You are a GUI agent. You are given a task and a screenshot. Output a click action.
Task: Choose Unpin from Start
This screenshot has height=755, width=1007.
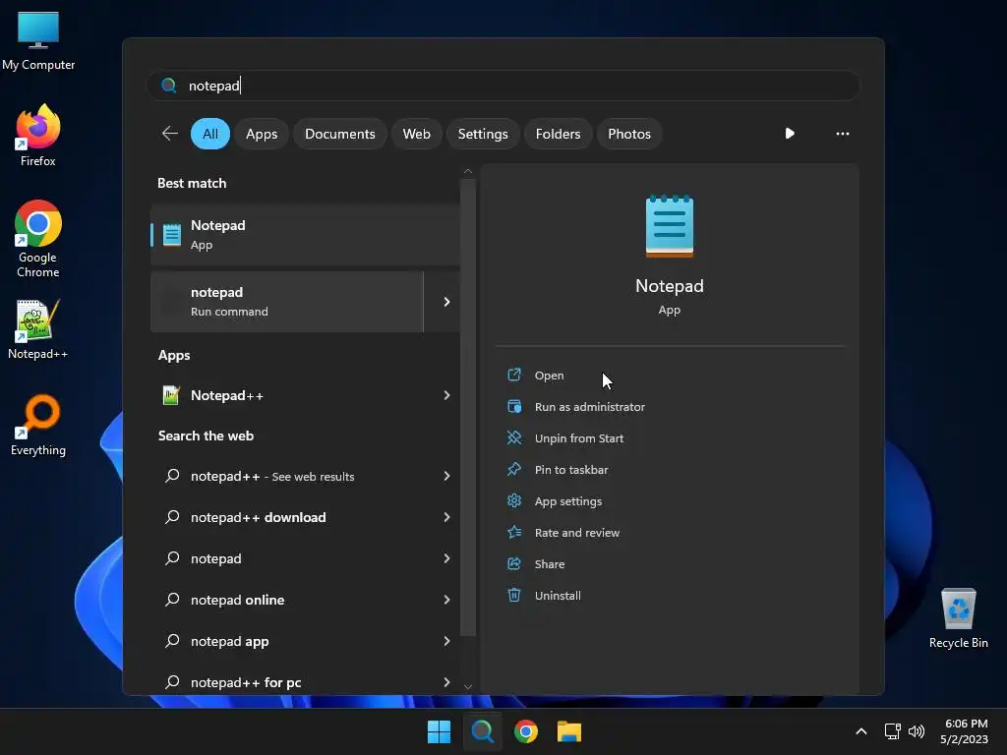tap(578, 438)
